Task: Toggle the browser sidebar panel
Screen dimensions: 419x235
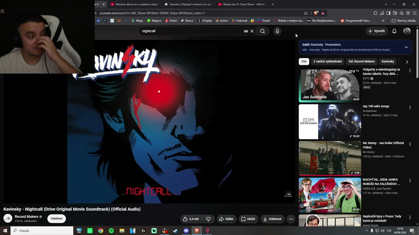Action: coord(389,13)
